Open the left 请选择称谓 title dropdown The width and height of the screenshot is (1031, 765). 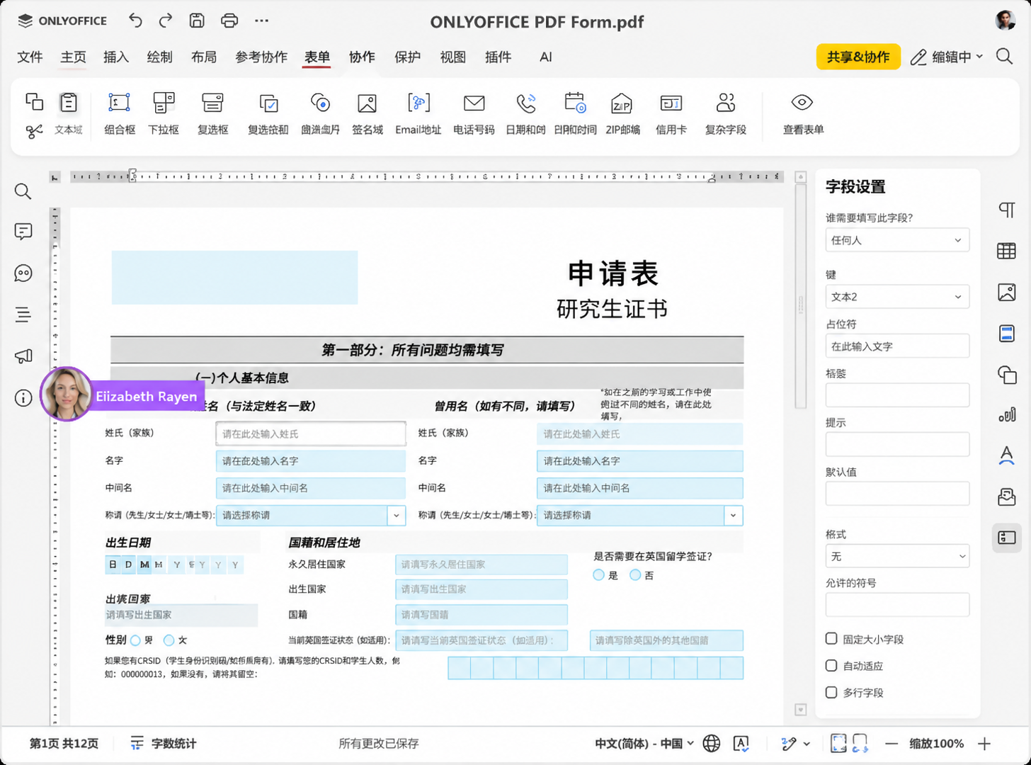(x=397, y=516)
